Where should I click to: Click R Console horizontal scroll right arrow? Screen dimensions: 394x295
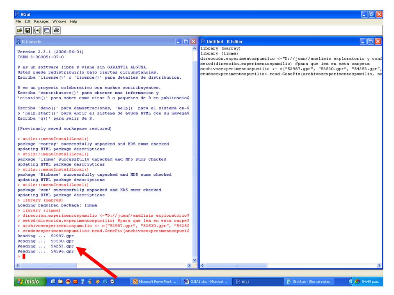190,265
